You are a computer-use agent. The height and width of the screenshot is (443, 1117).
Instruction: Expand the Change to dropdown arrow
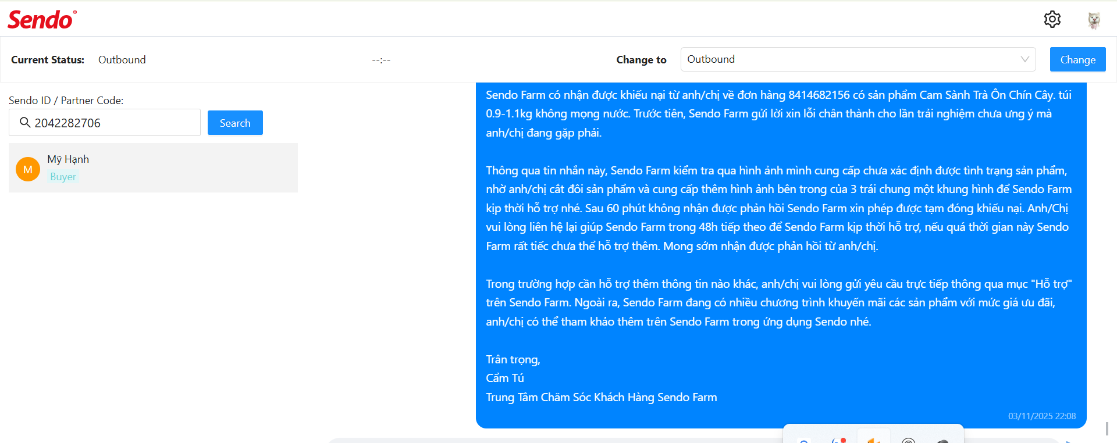pos(1024,59)
